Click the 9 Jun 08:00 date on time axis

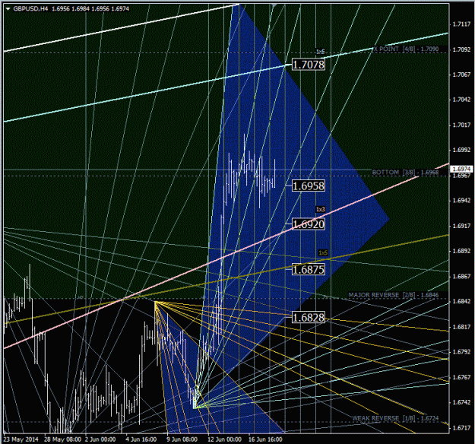click(182, 439)
